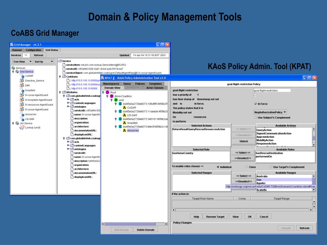
Task: Open the NegAuthorizationPolicy dropdown
Action: pos(270,112)
